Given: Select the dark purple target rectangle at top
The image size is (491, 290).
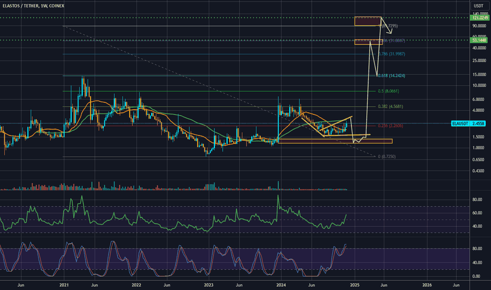Looking at the screenshot, I should 368,21.
